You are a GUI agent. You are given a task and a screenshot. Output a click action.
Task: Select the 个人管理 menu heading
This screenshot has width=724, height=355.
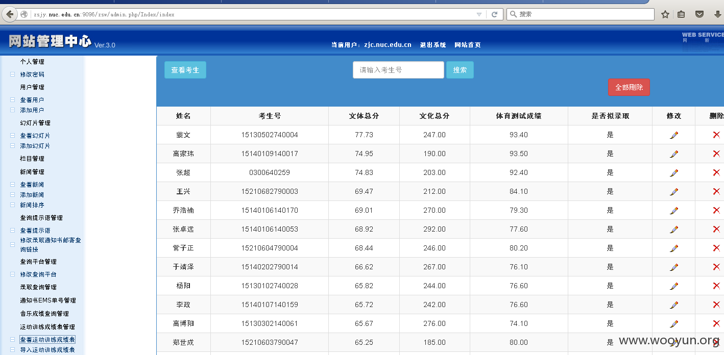click(x=32, y=62)
